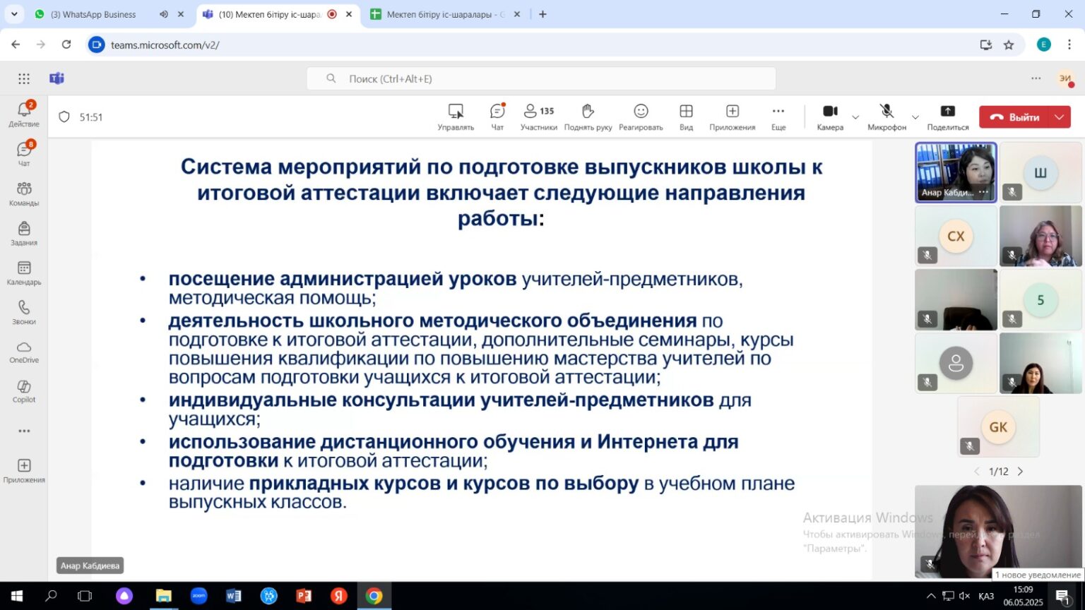Click the Share screen icon
This screenshot has height=610, width=1085.
(x=947, y=116)
